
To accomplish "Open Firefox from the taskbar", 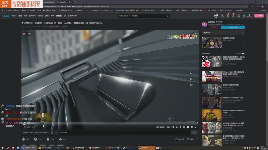I will click(13, 148).
